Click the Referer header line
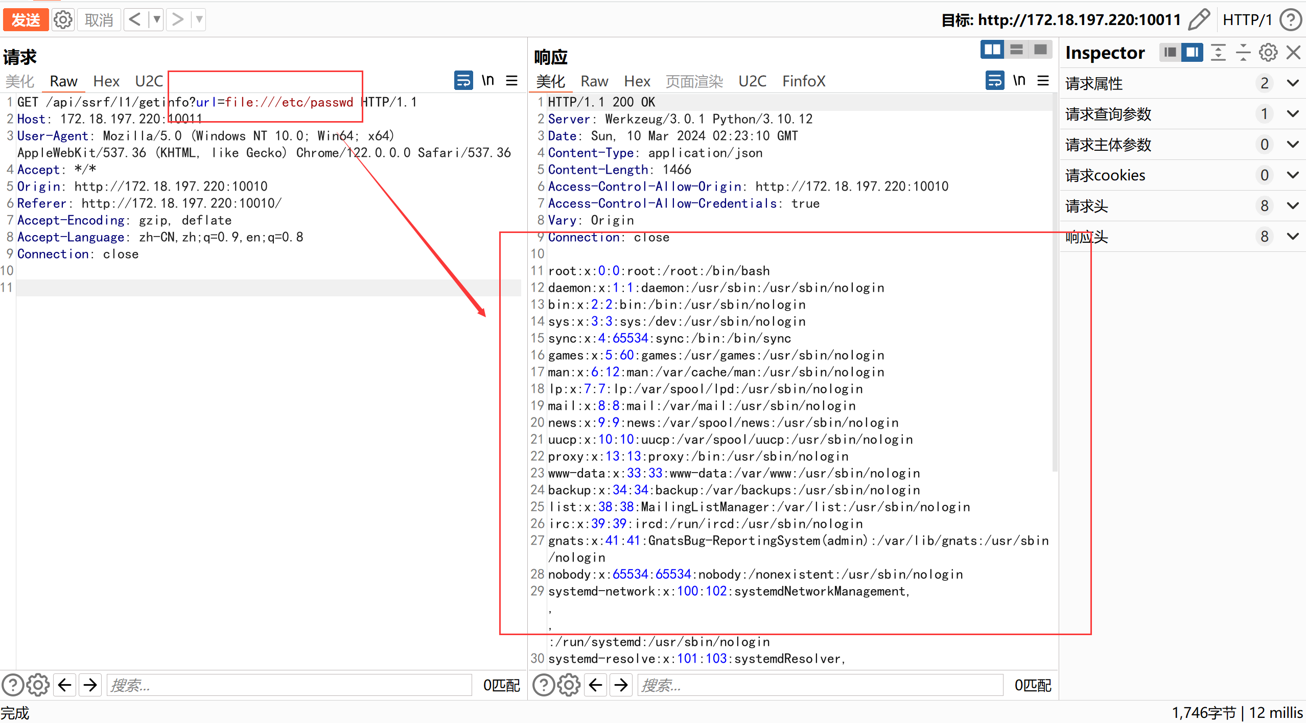 tap(149, 203)
